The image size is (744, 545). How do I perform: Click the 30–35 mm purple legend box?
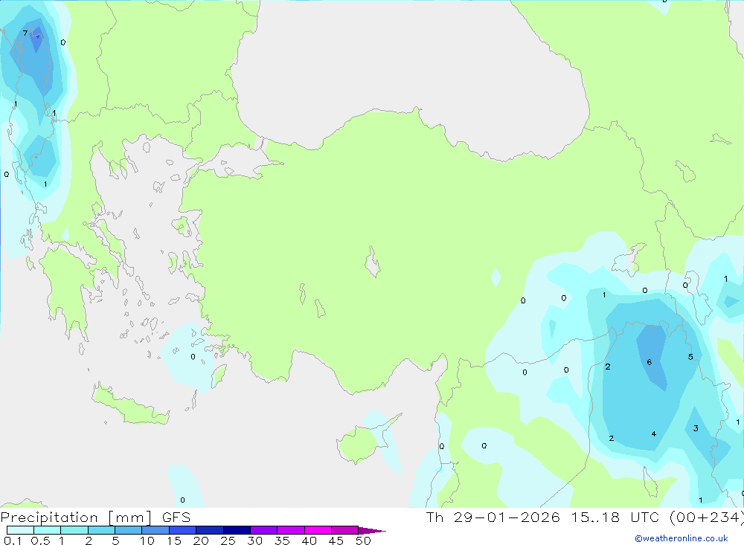pyautogui.click(x=263, y=530)
